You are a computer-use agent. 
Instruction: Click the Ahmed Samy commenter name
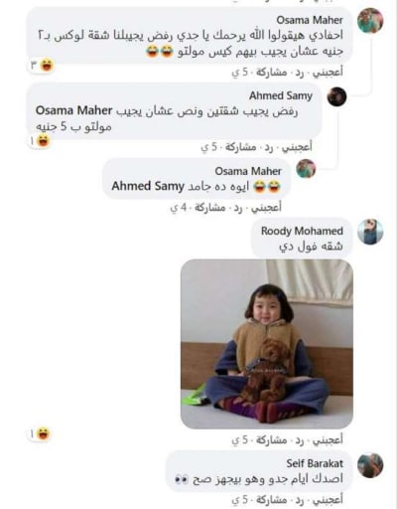click(281, 95)
